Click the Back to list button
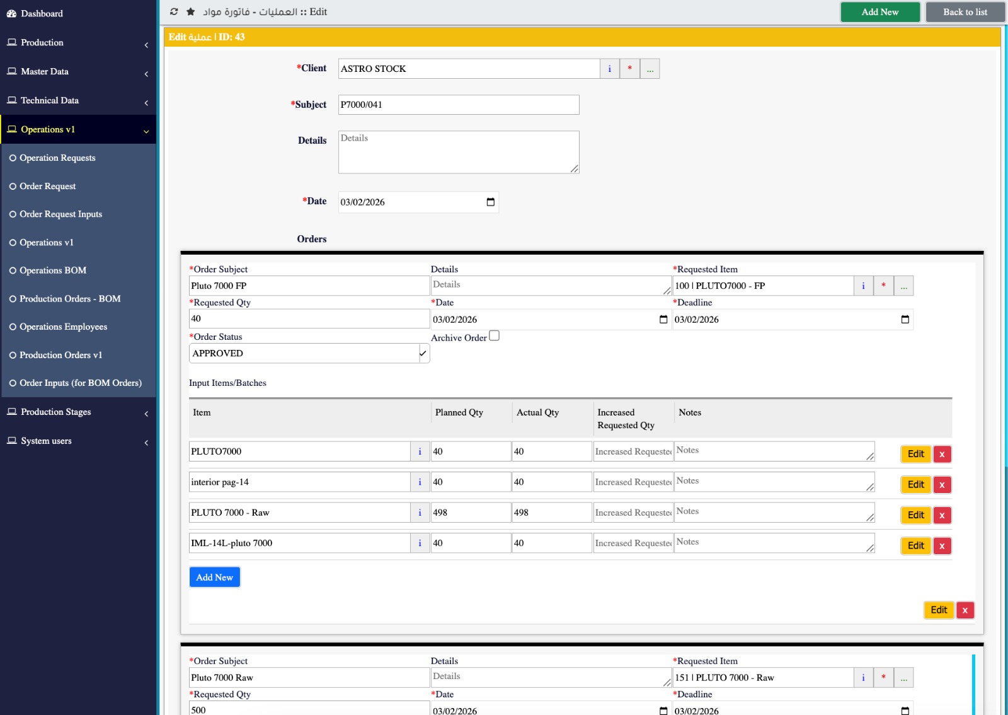Viewport: 1008px width, 715px height. [965, 12]
